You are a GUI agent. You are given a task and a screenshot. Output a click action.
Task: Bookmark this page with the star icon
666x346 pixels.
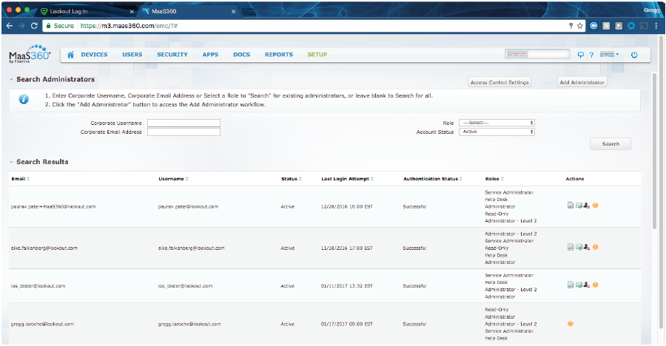[579, 26]
